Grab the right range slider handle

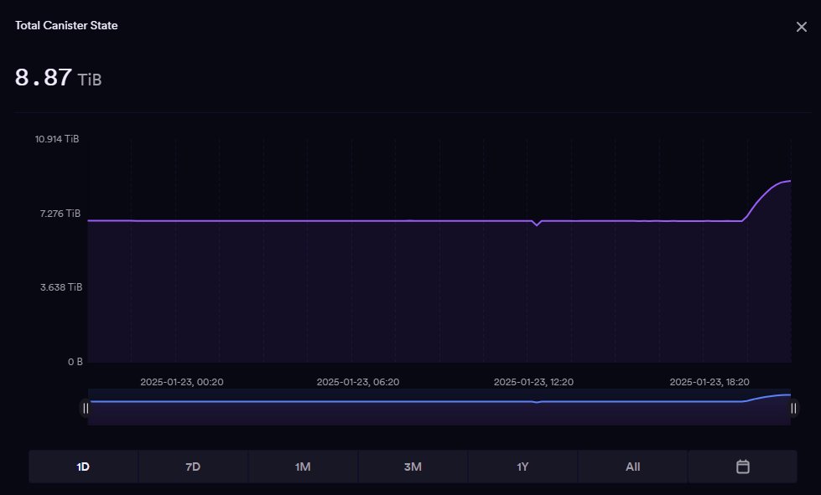coord(793,408)
